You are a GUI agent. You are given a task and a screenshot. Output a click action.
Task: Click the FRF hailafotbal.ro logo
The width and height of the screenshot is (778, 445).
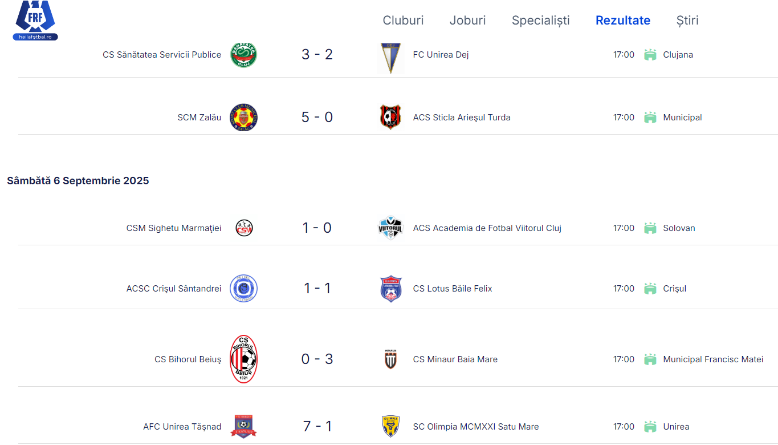click(35, 21)
